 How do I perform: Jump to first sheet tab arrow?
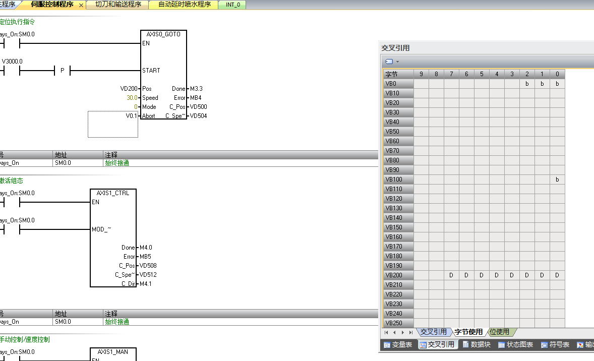[x=386, y=332]
